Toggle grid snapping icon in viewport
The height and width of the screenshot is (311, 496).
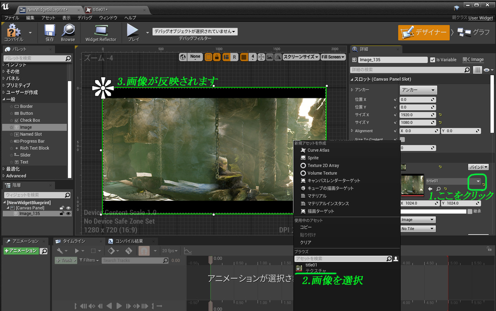point(244,57)
